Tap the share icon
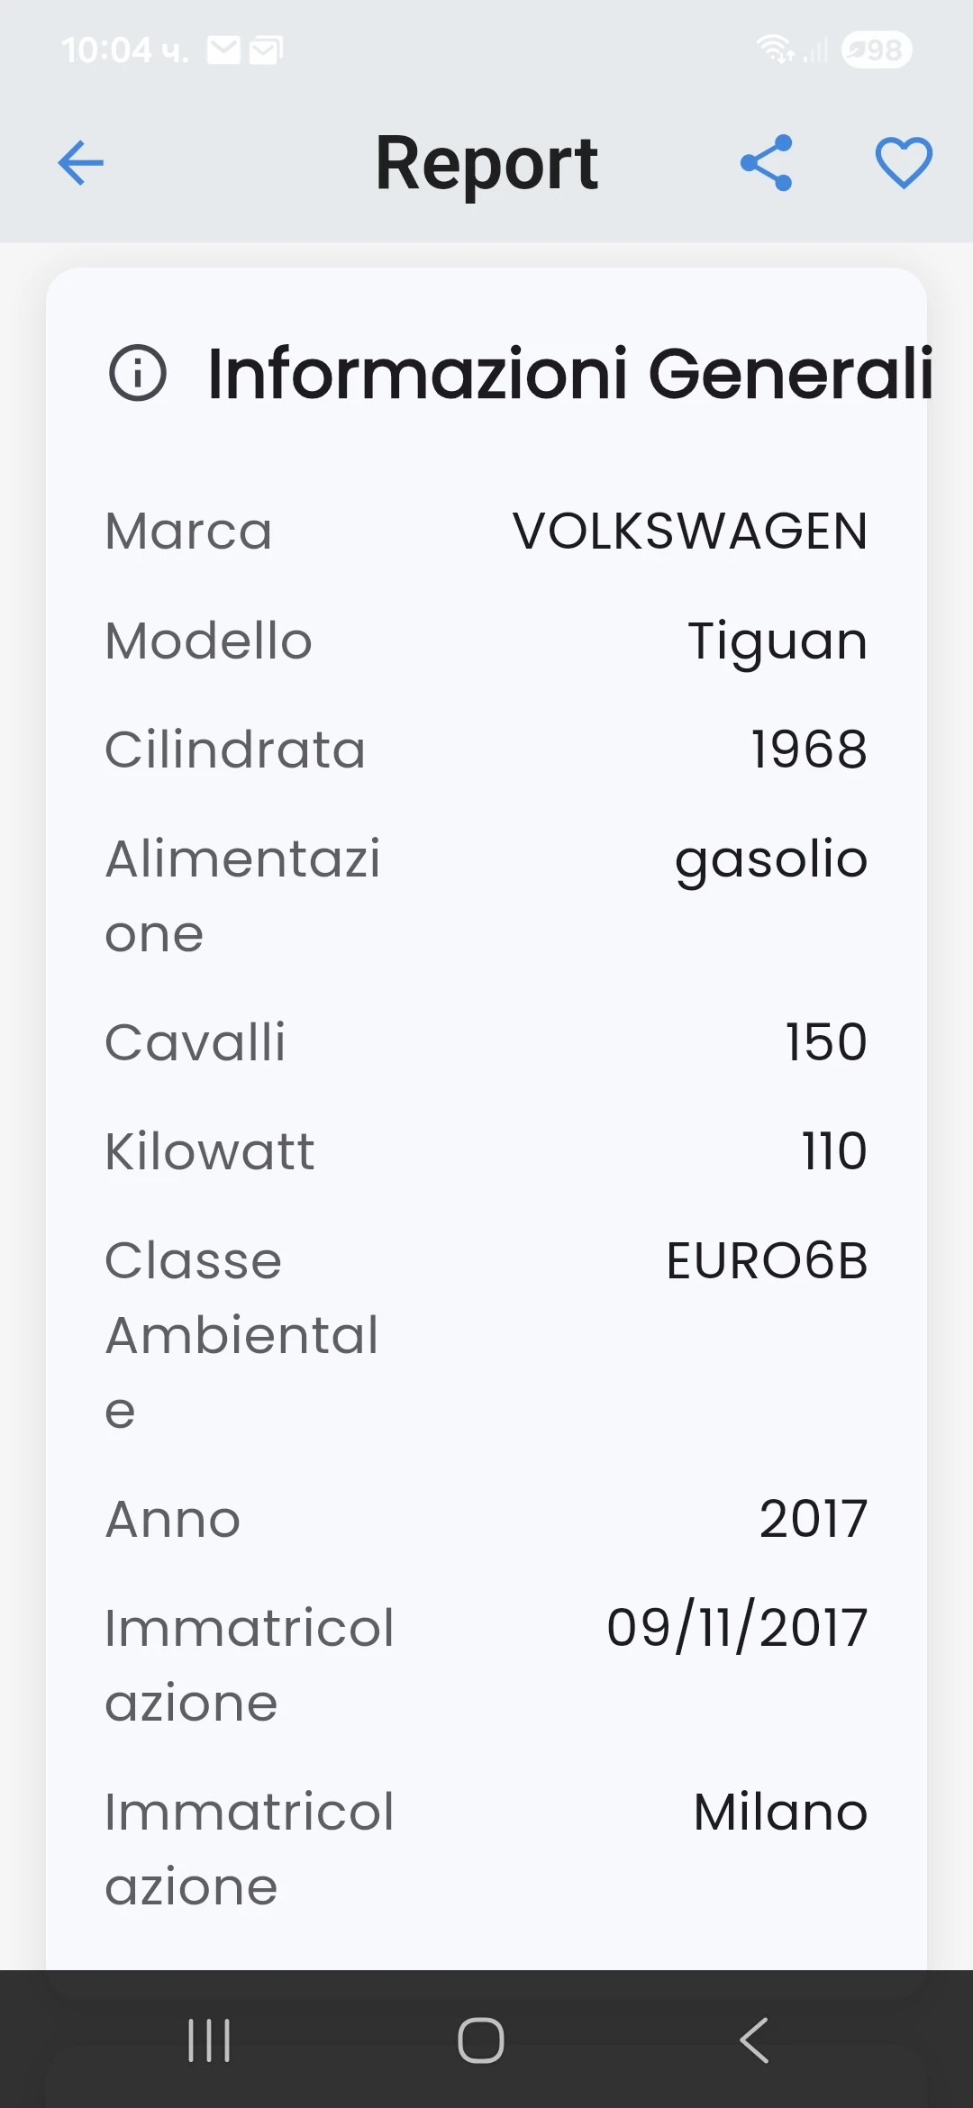Screen dimensions: 973x2108 click(x=767, y=163)
